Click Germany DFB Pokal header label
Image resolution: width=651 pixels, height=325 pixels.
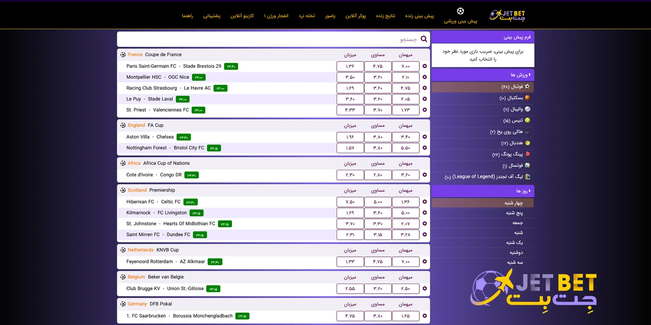(150, 304)
